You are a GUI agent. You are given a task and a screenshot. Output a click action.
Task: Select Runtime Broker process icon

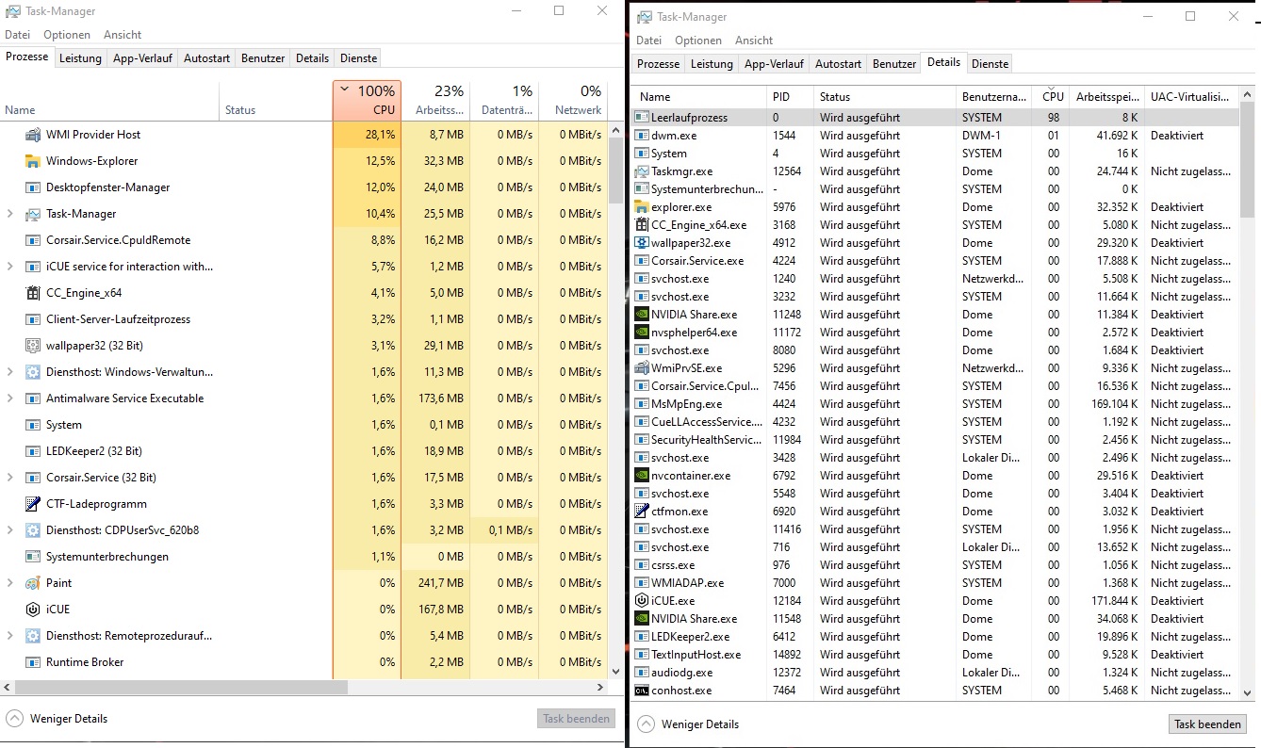click(x=33, y=662)
